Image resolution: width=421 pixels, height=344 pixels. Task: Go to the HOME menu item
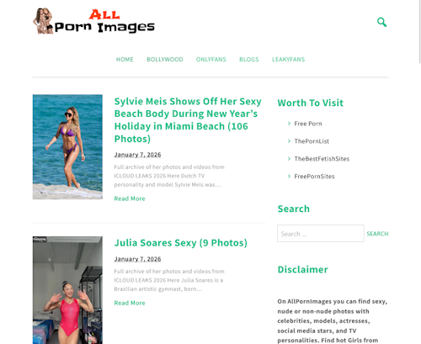point(125,60)
